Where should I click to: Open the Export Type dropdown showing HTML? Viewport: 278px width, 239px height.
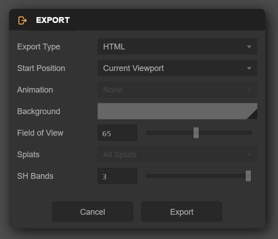point(177,47)
